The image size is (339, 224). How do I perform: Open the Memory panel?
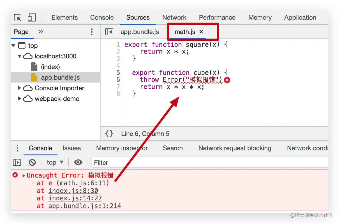pos(260,18)
